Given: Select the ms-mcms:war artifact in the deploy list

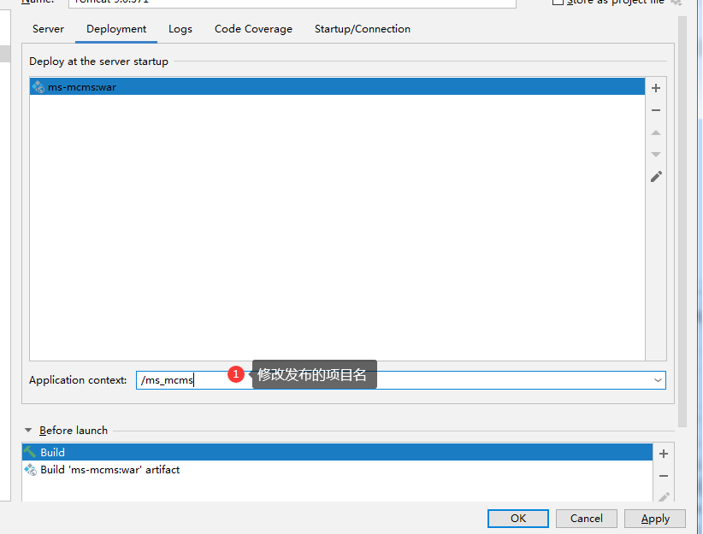Looking at the screenshot, I should click(x=82, y=87).
